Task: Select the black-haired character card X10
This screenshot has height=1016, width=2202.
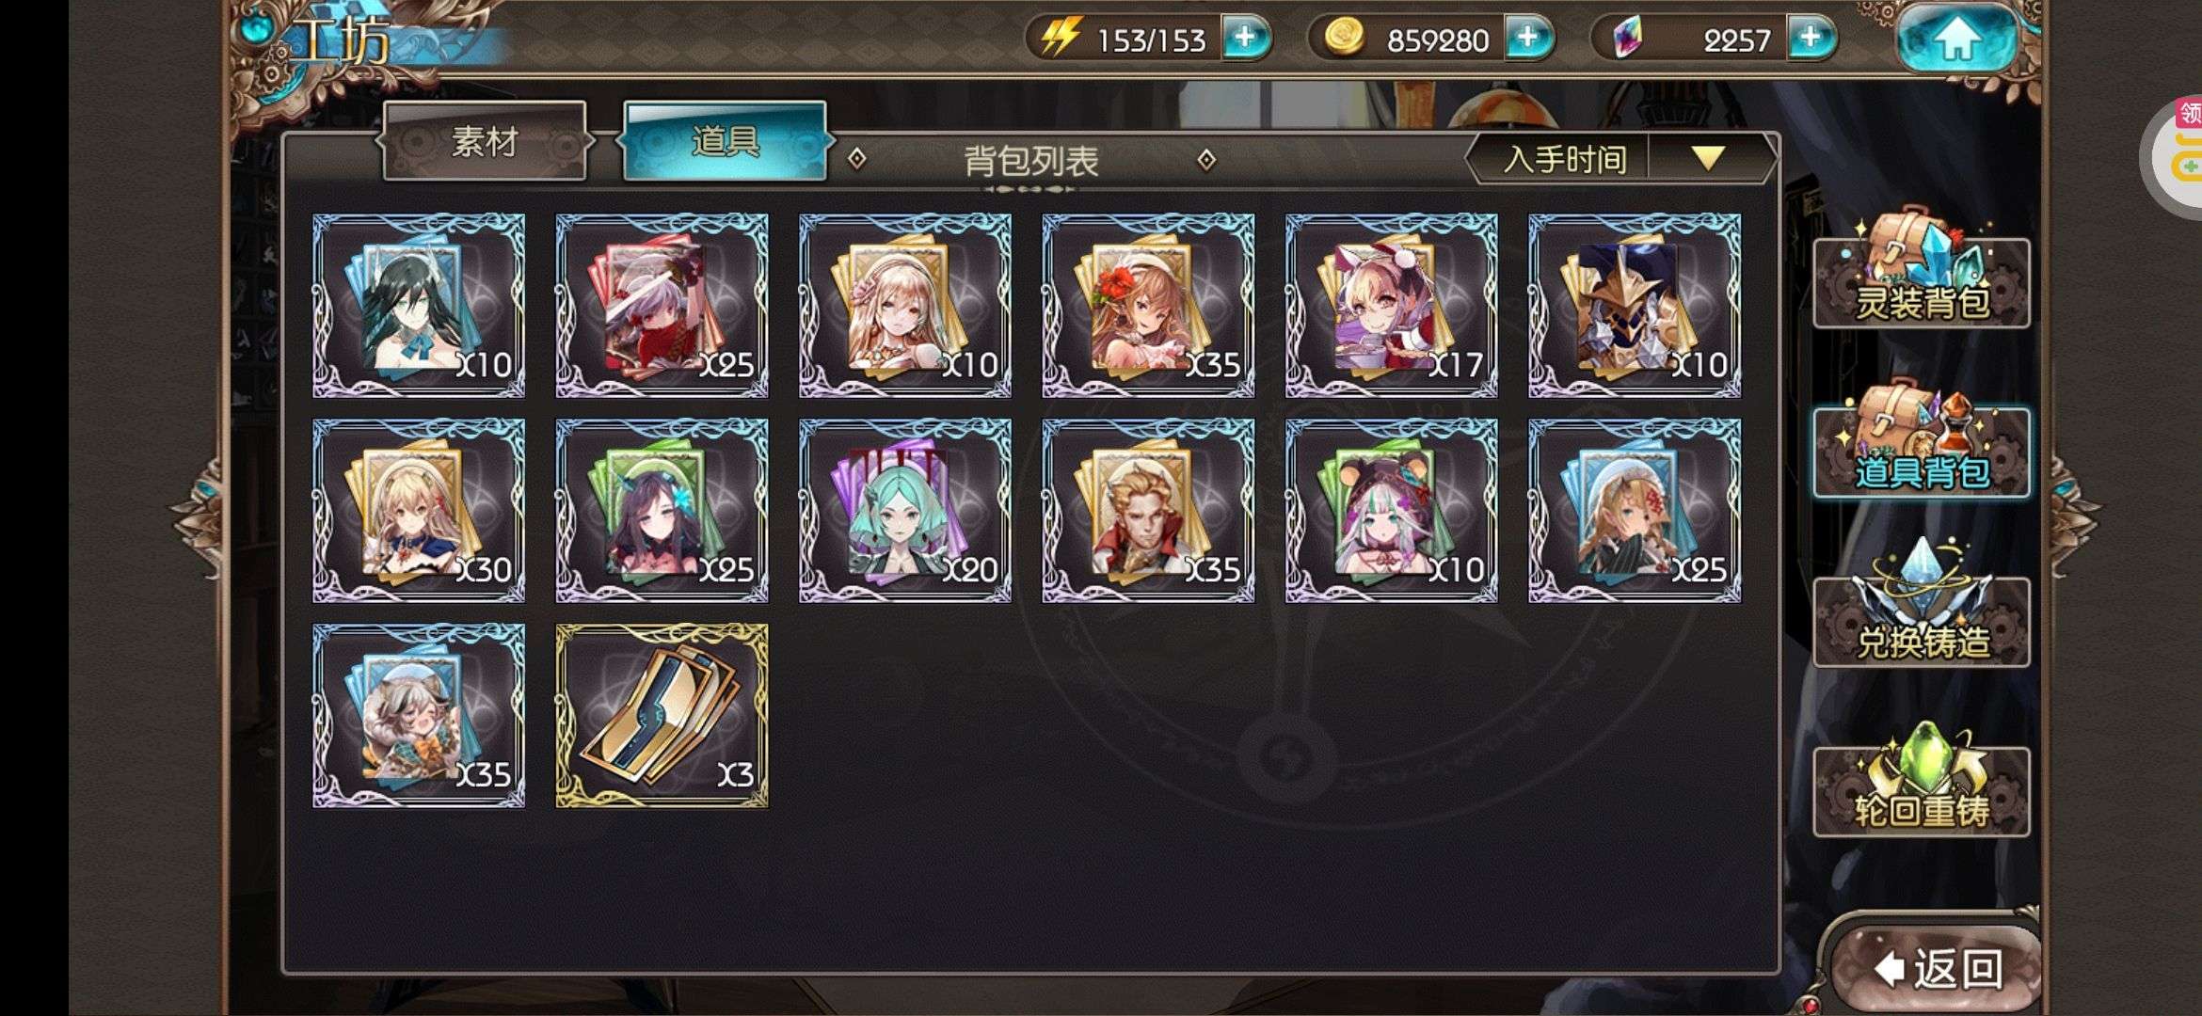Action: coord(419,306)
